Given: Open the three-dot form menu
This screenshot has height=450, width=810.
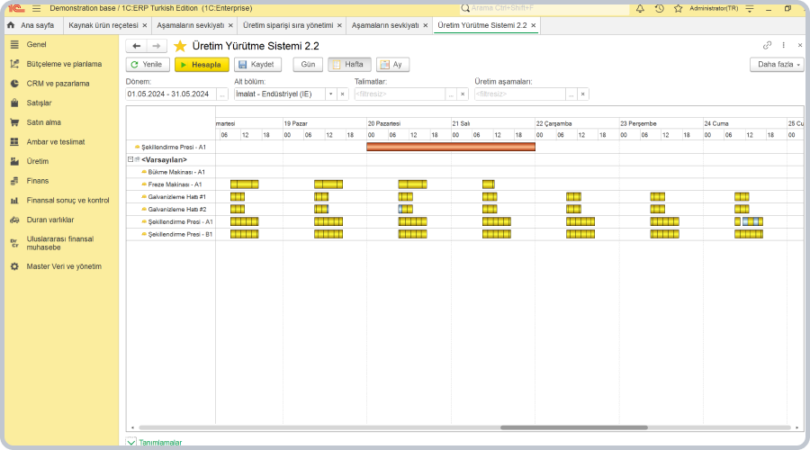Looking at the screenshot, I should [x=784, y=46].
